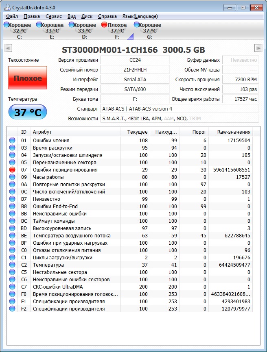The height and width of the screenshot is (352, 267).
Task: Click the SATA/600 transfer mode field
Action: (x=135, y=89)
